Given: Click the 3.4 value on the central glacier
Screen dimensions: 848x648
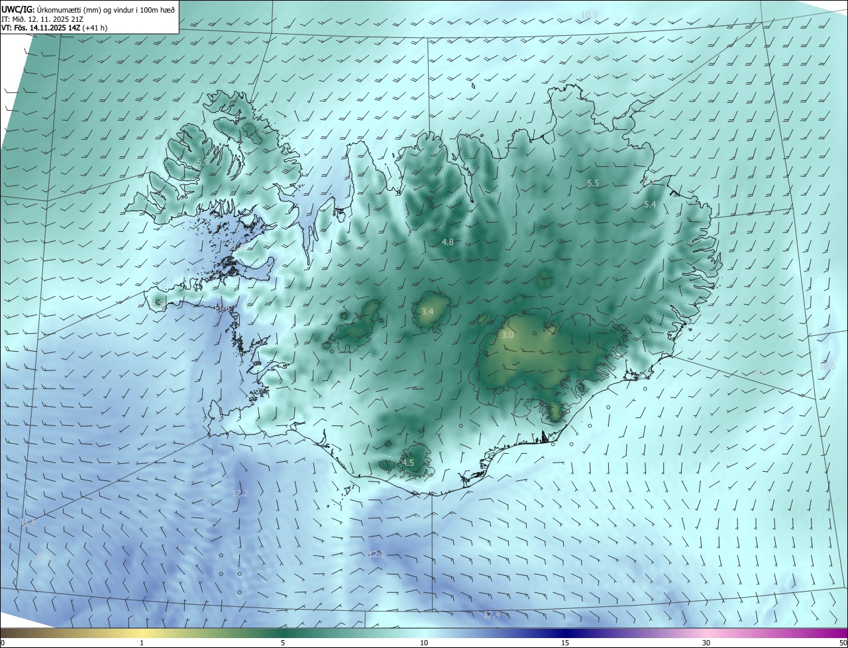Looking at the screenshot, I should coord(427,311).
